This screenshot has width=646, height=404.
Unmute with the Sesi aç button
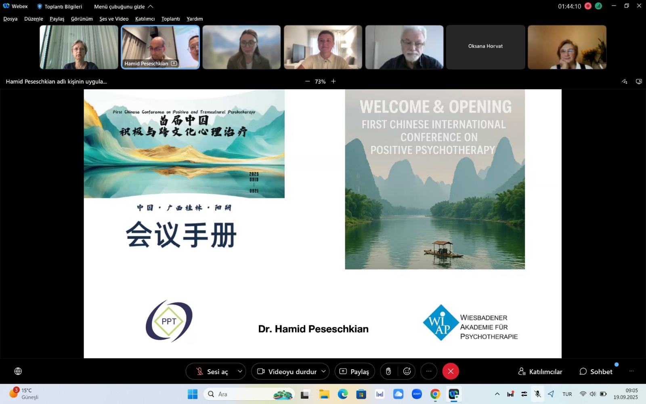pos(212,371)
